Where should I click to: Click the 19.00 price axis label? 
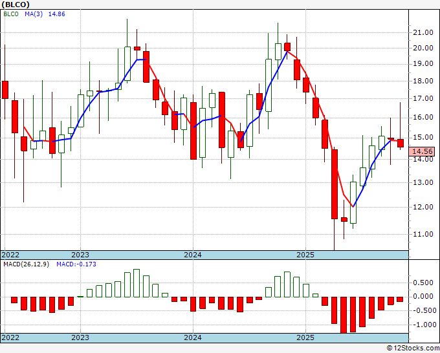click(x=423, y=63)
